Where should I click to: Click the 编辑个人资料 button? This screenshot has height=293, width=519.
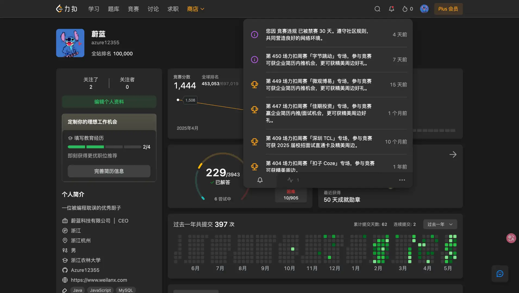[x=109, y=101]
